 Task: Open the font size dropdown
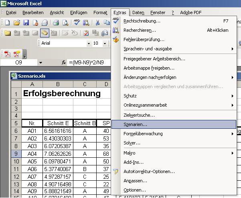click(106, 43)
